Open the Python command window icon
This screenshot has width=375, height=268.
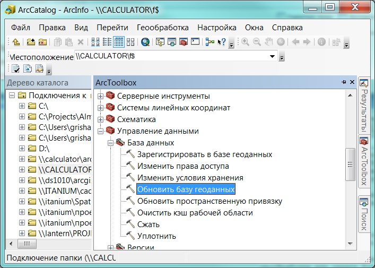point(195,42)
